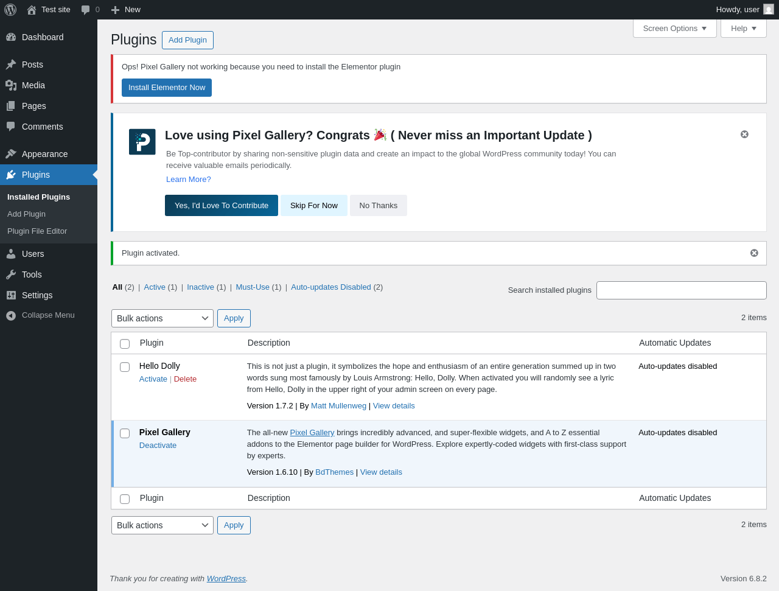Viewport: 779px width, 591px height.
Task: View details for Hello Dolly
Action: point(394,406)
